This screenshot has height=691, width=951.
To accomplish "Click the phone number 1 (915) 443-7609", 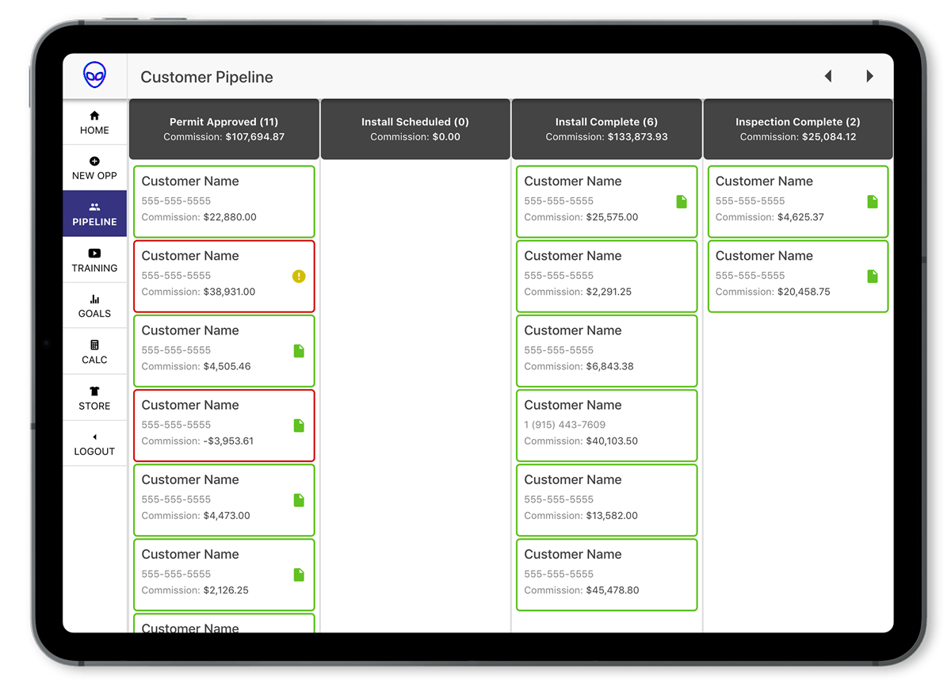I will pos(566,425).
